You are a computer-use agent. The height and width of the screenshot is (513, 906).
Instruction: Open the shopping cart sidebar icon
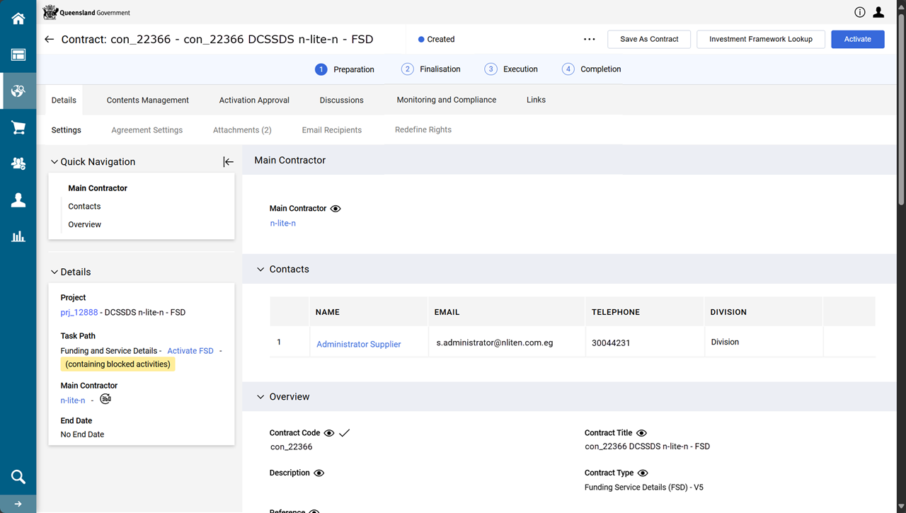pos(18,128)
